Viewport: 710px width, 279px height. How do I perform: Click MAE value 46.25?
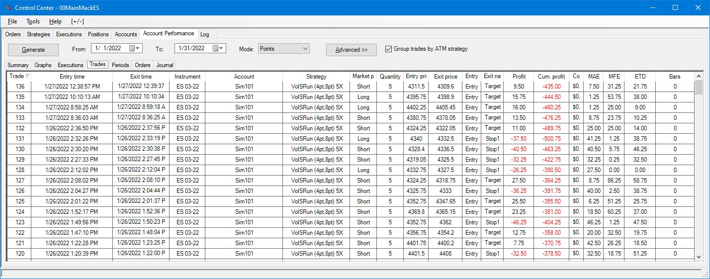pos(594,222)
